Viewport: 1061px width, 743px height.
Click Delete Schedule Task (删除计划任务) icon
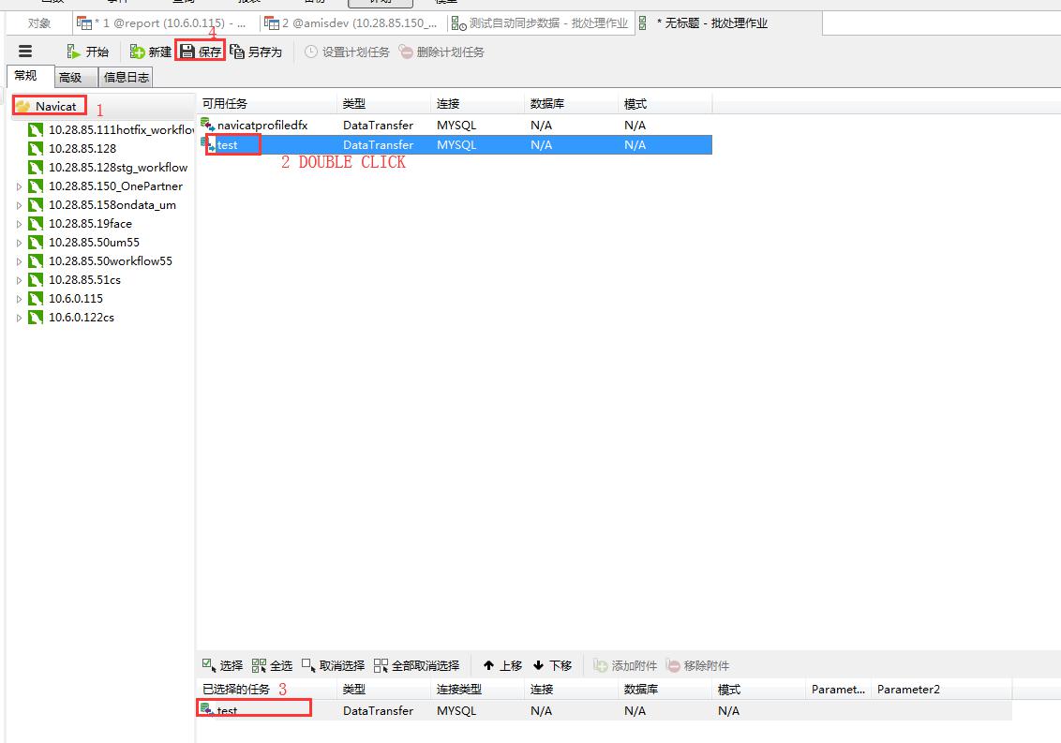(x=406, y=52)
